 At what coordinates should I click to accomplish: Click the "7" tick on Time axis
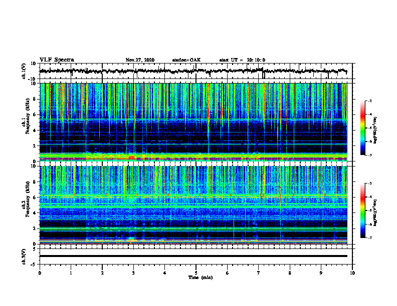(x=259, y=273)
